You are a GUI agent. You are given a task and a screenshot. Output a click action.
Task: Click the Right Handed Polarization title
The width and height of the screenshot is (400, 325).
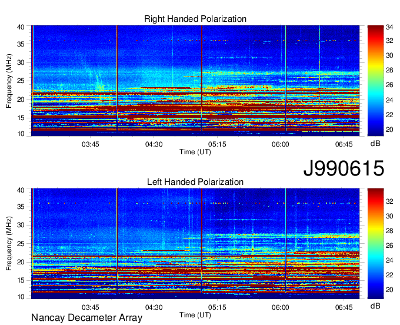pos(195,19)
